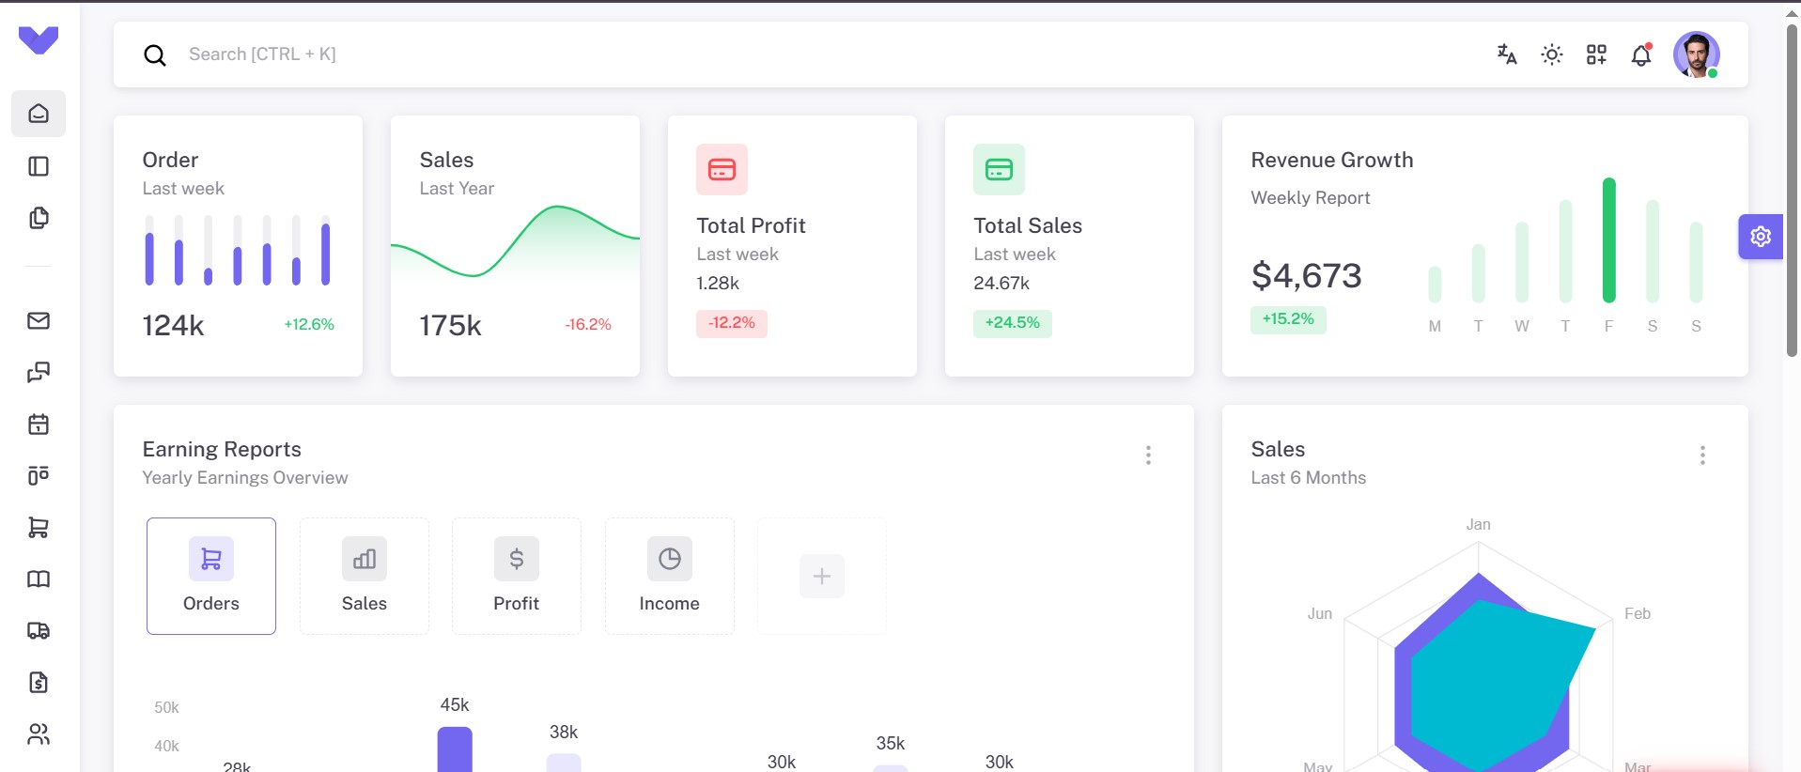Screen dimensions: 1801x772
Task: Switch to the Profit tab
Action: click(x=517, y=576)
